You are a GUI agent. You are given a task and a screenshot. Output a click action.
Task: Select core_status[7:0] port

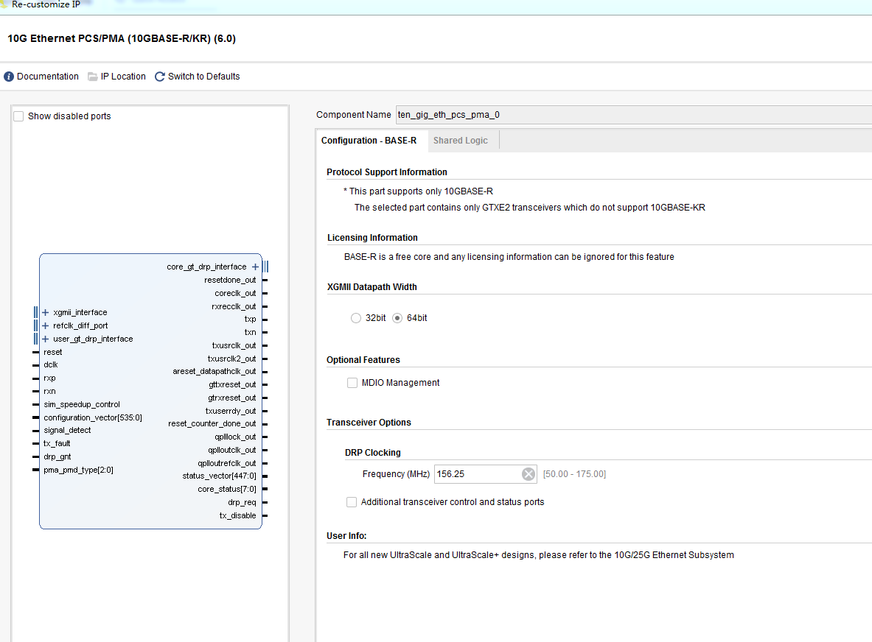[x=227, y=490]
